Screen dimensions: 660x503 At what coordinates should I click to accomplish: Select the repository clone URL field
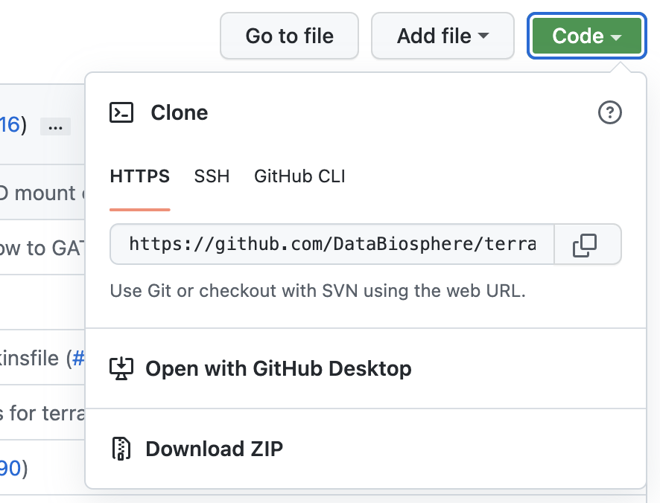(332, 244)
